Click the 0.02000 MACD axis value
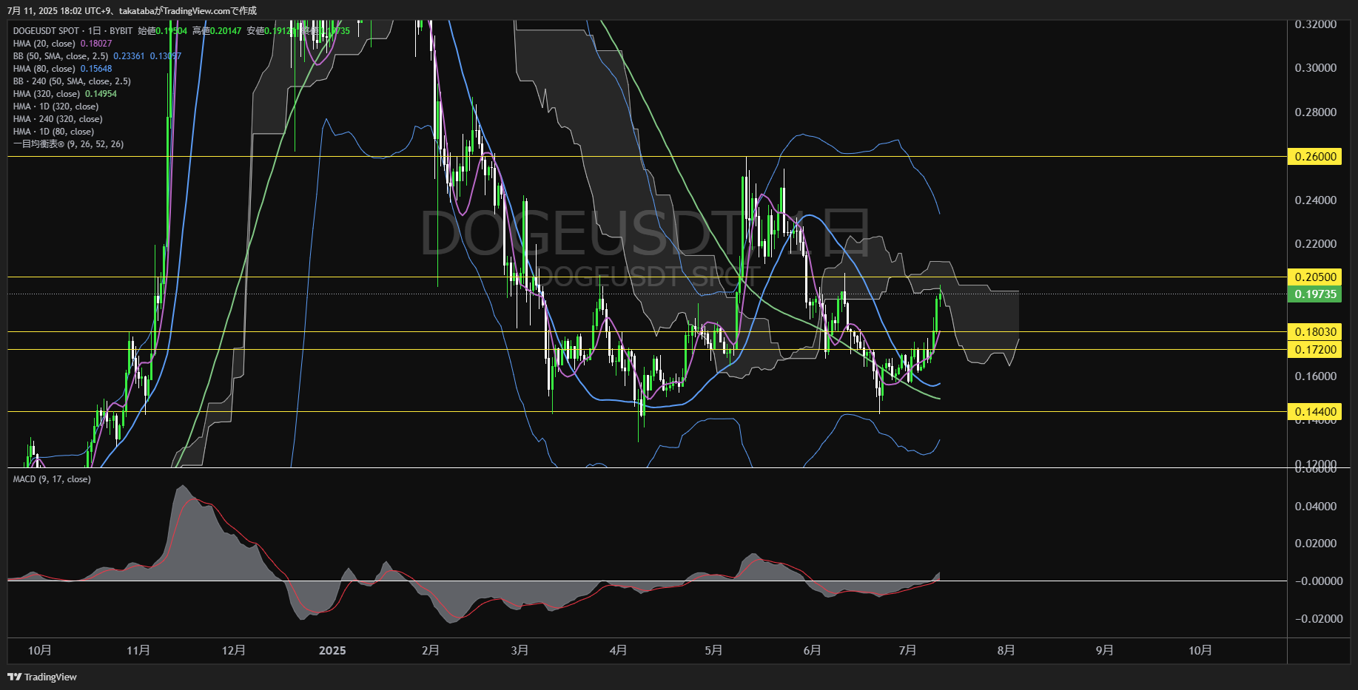The image size is (1358, 690). click(x=1315, y=544)
